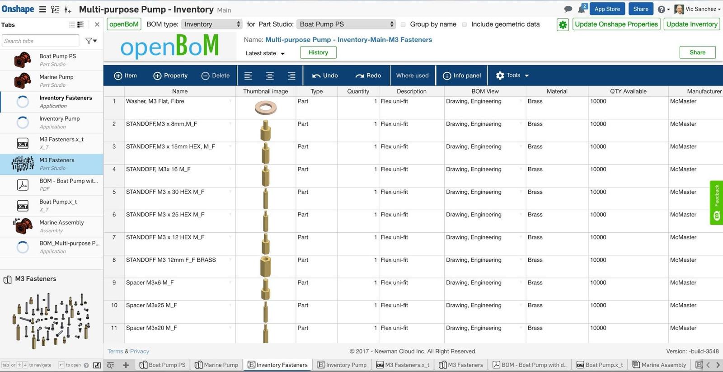The width and height of the screenshot is (723, 372).
Task: Click the History button
Action: pos(318,52)
